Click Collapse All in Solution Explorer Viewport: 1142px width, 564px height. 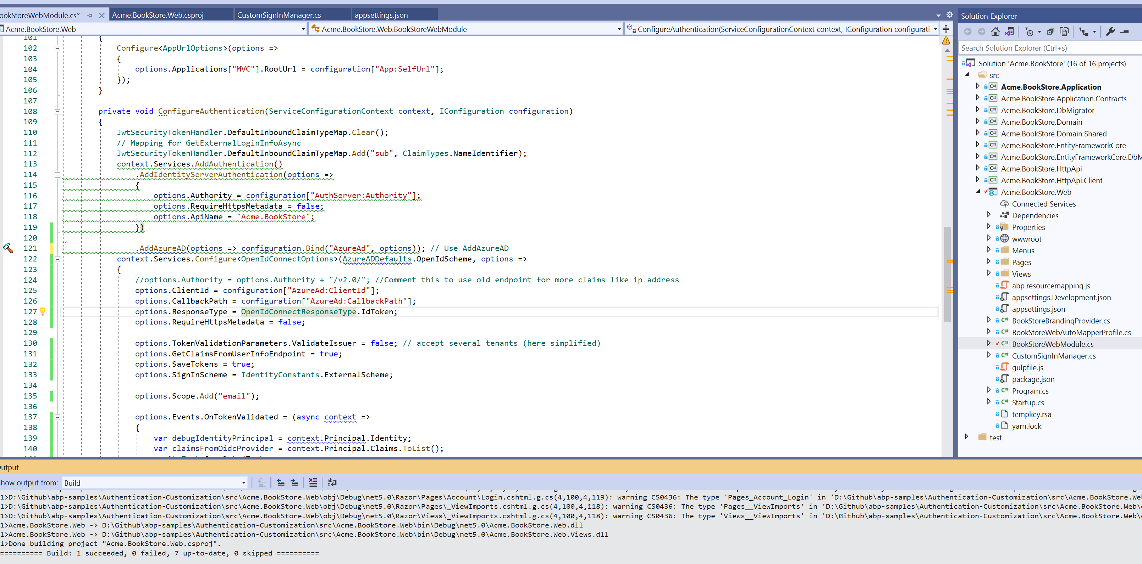click(1050, 32)
